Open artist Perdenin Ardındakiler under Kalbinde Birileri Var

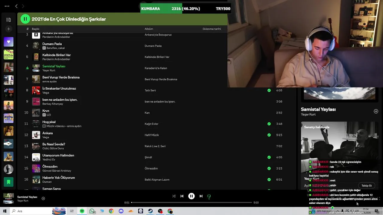[x=56, y=59]
